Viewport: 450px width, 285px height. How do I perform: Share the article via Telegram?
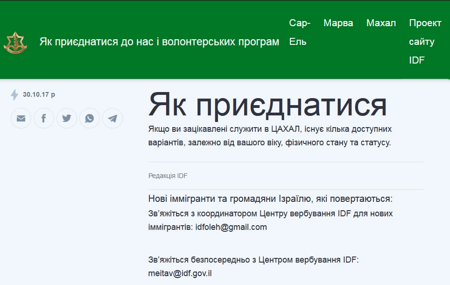click(x=112, y=118)
